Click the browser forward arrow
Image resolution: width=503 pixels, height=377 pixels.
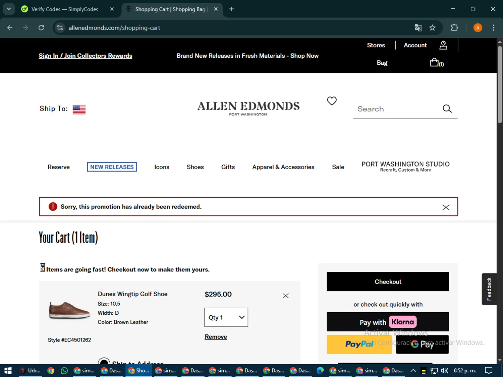(x=25, y=27)
